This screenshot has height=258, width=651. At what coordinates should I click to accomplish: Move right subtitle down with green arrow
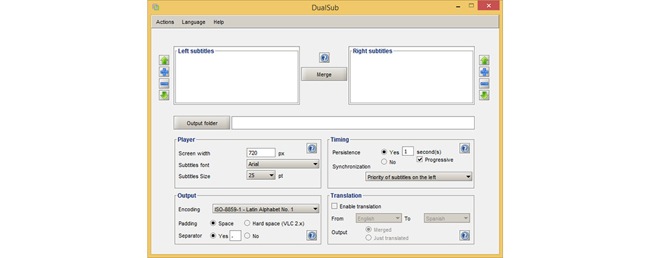click(x=484, y=95)
